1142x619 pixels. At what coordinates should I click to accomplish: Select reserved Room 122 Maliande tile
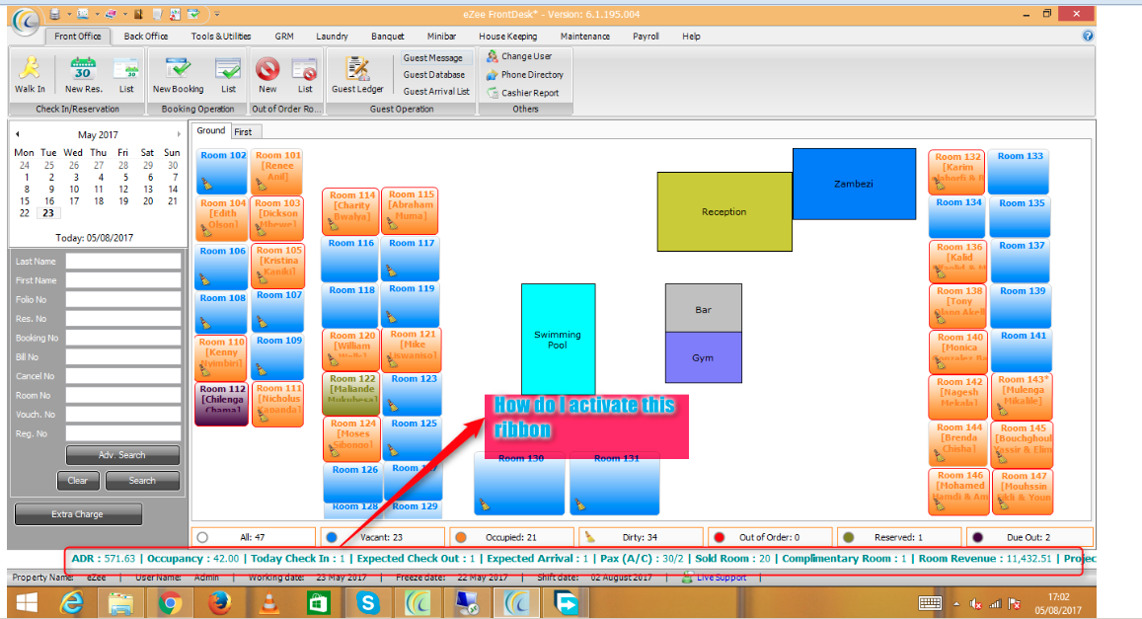tap(351, 393)
